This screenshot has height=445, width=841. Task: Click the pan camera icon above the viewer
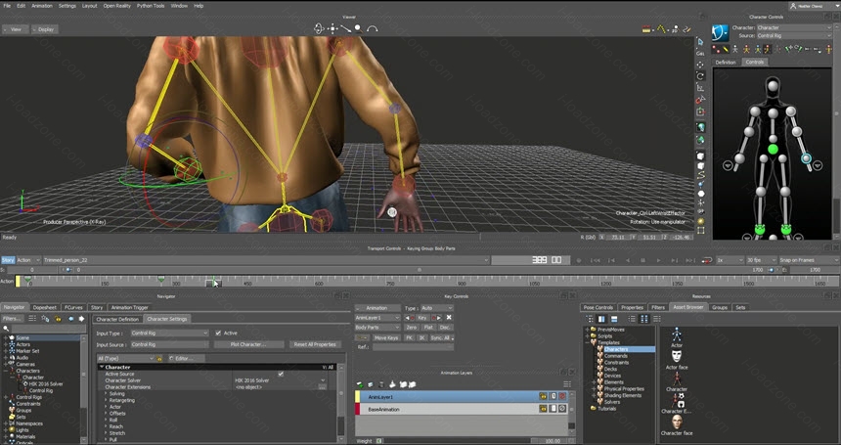coord(332,29)
